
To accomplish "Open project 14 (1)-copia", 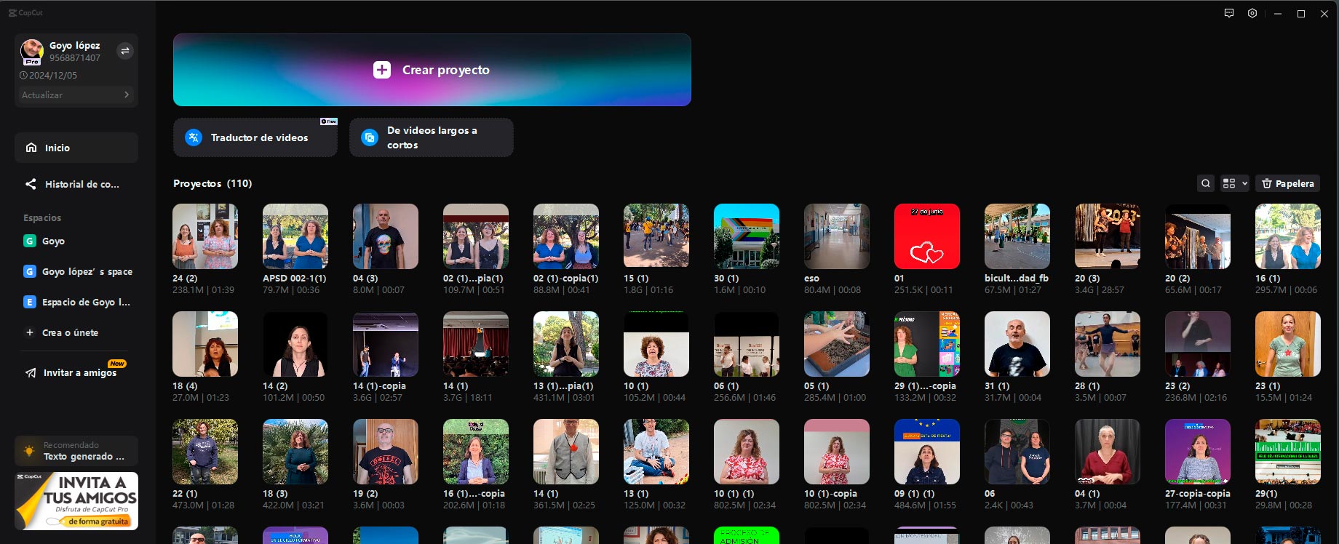I will [386, 344].
